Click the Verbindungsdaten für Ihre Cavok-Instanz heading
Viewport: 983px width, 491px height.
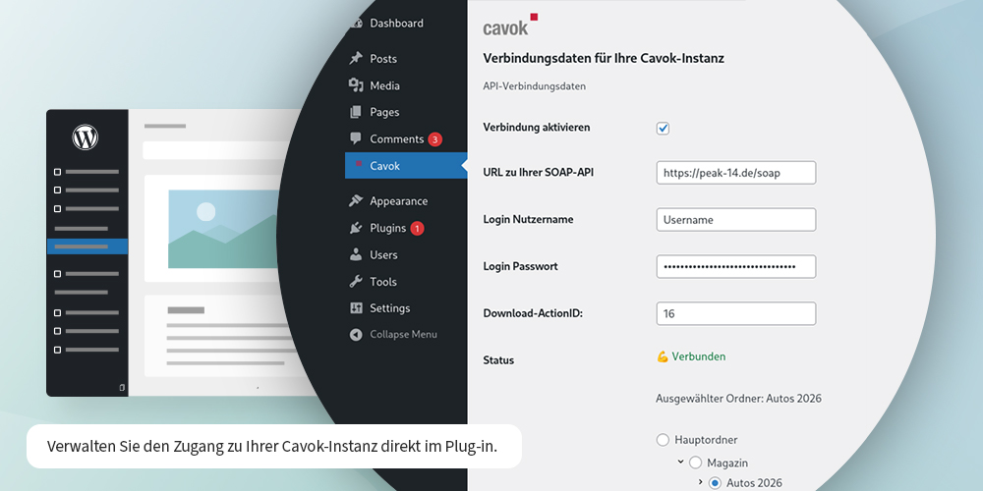pos(604,58)
